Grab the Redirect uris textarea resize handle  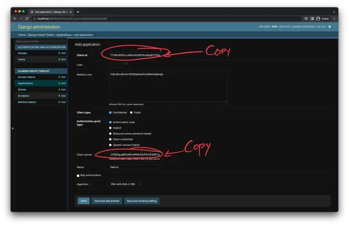(x=226, y=101)
